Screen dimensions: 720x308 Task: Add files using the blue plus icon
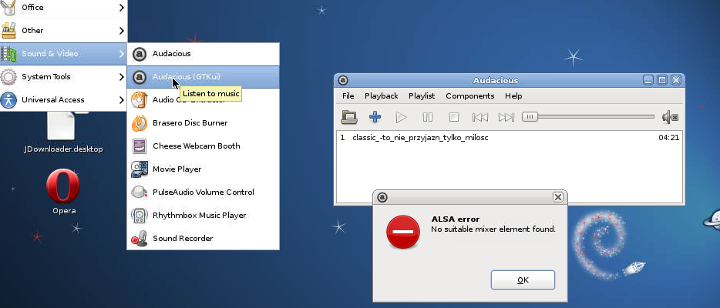375,117
